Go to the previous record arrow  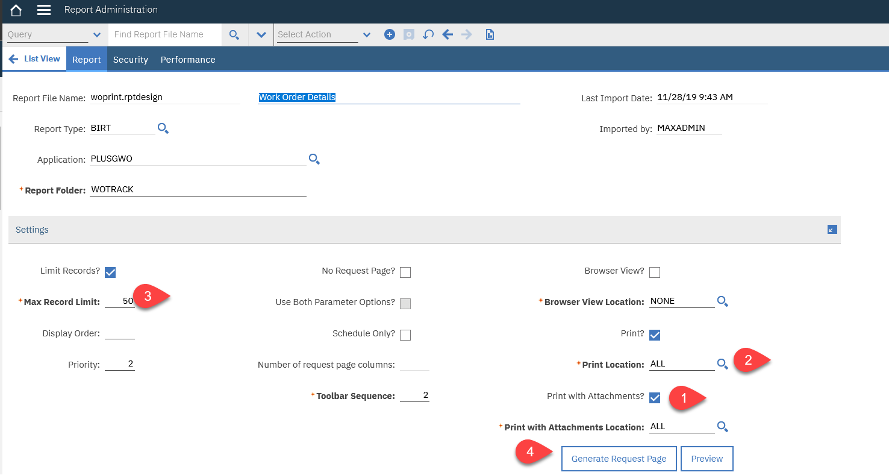pos(448,35)
